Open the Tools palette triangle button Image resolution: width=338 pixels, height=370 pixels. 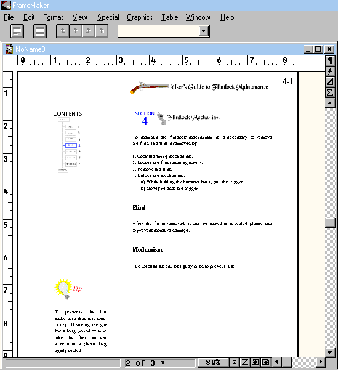point(330,82)
